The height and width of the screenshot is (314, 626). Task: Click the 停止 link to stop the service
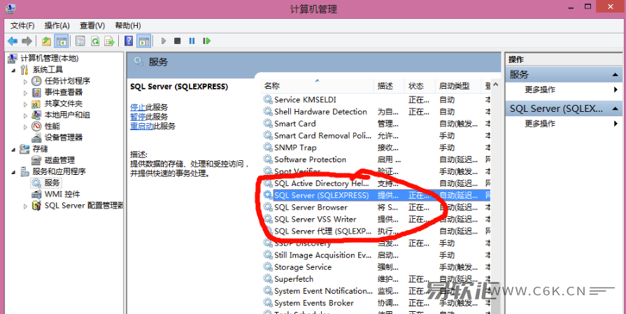point(138,107)
